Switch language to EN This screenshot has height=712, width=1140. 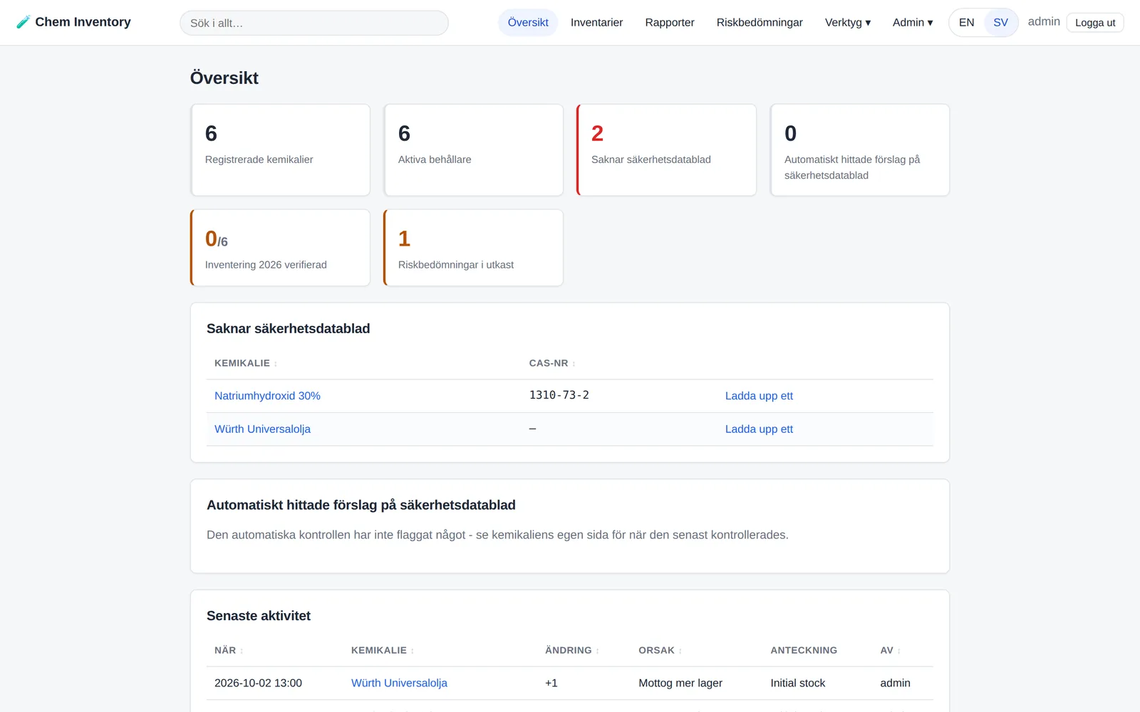click(966, 23)
